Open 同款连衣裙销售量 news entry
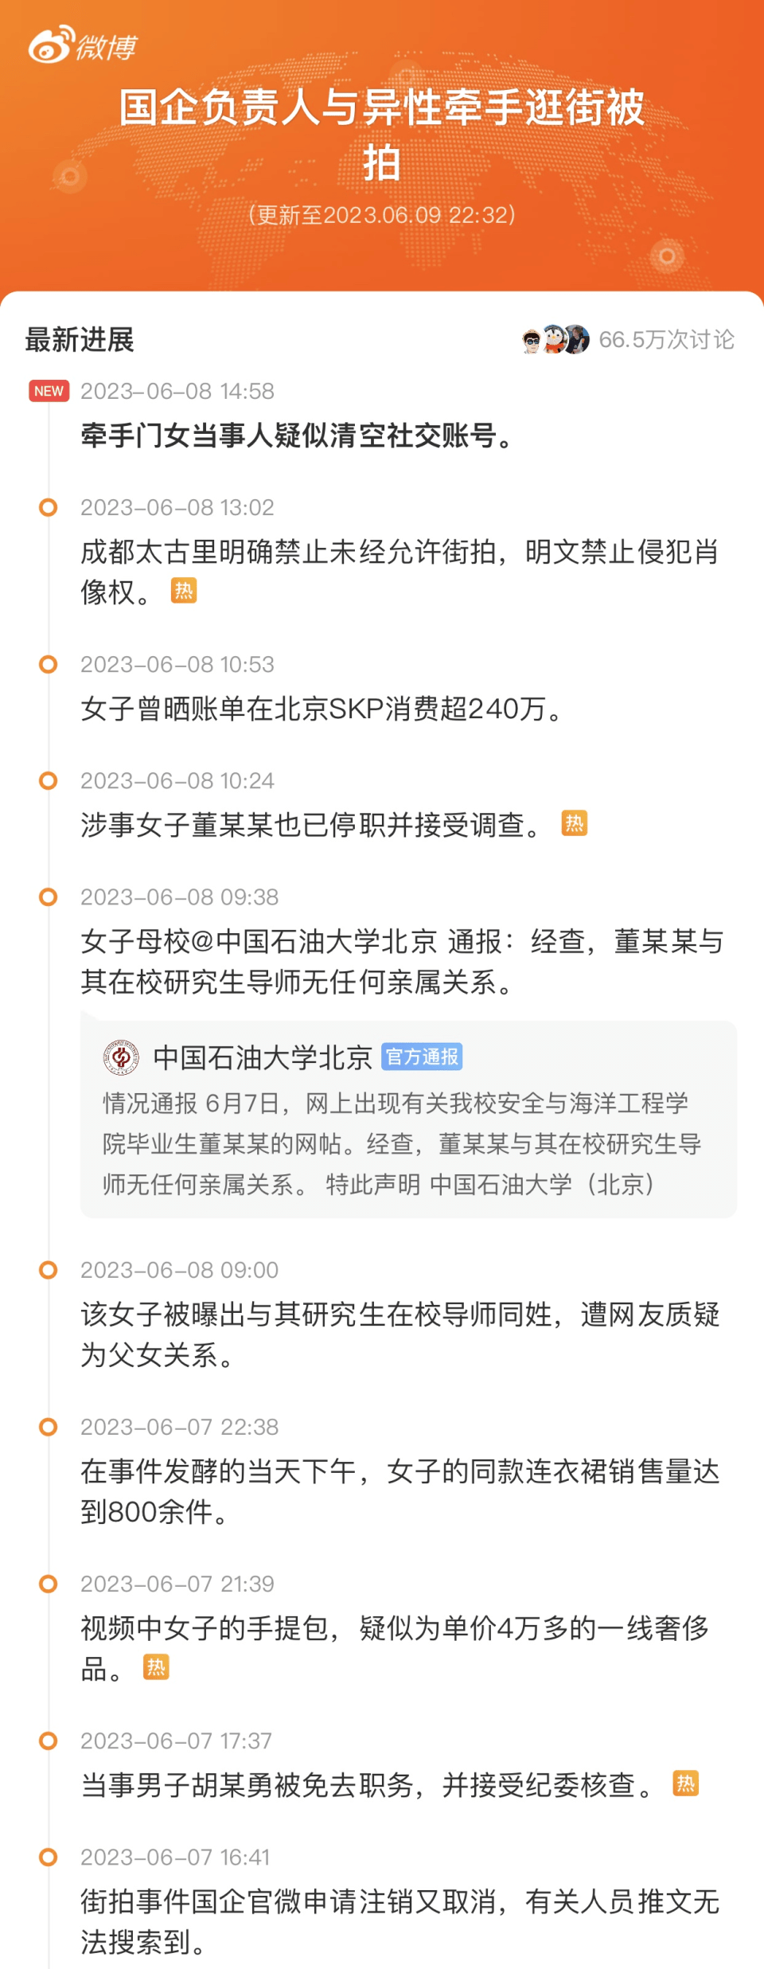This screenshot has height=1969, width=764. tap(400, 1491)
